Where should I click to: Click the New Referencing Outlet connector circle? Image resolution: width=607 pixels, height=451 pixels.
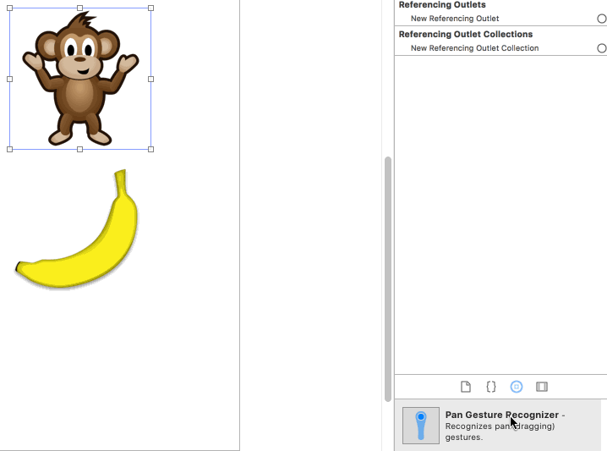click(601, 19)
